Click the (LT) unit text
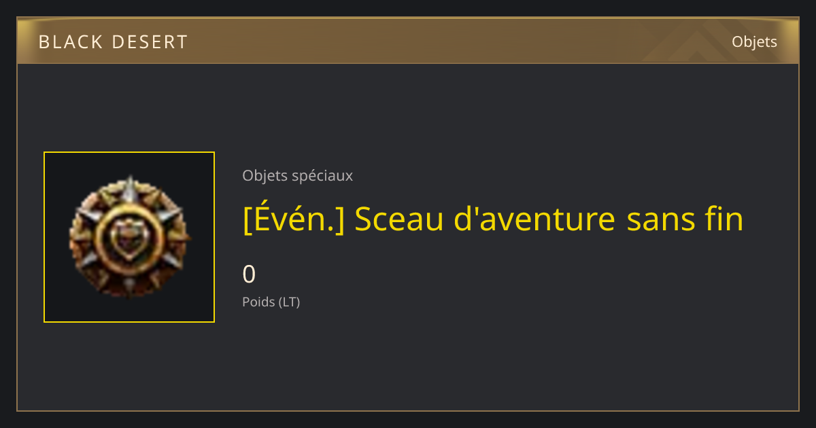816x428 pixels. pyautogui.click(x=289, y=302)
